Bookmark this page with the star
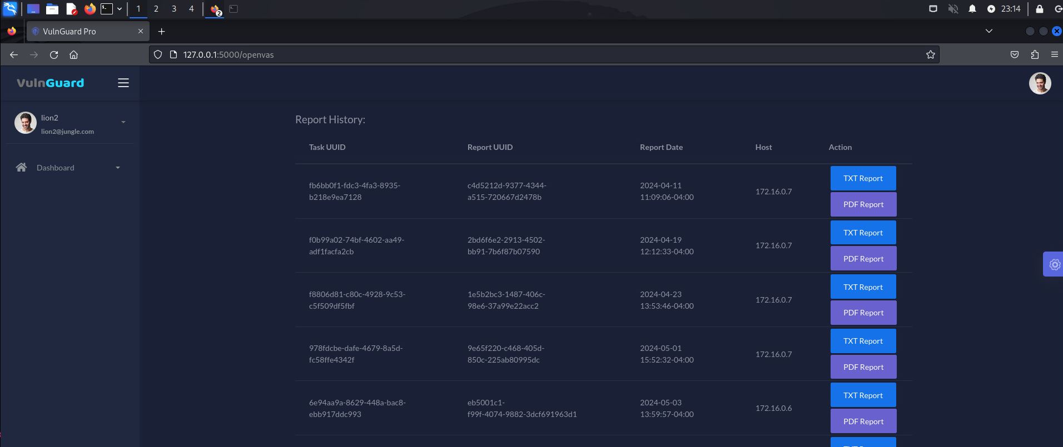The height and width of the screenshot is (447, 1063). [x=930, y=54]
